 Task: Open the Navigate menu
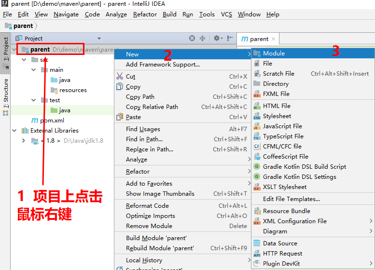point(66,14)
